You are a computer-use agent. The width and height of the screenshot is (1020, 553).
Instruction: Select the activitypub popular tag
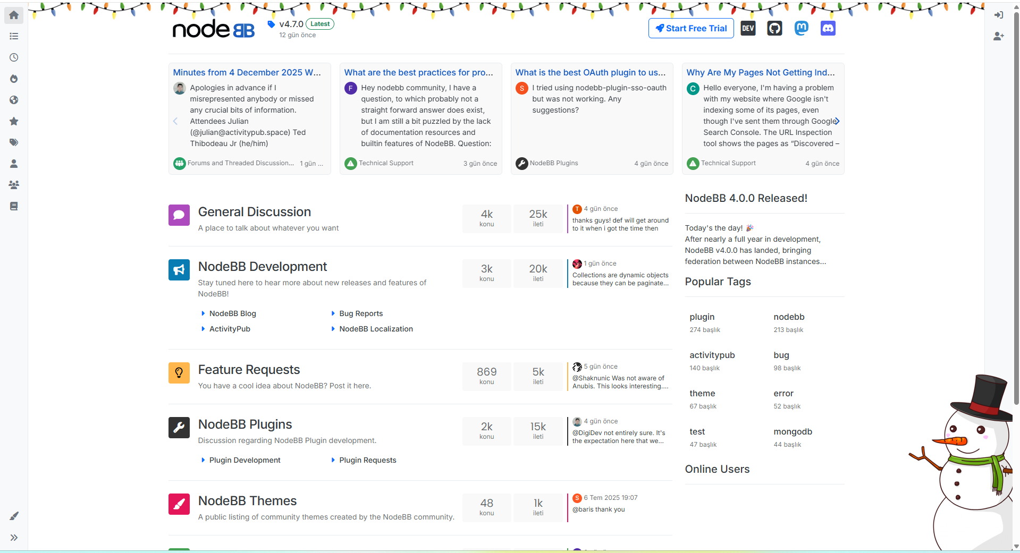tap(712, 355)
